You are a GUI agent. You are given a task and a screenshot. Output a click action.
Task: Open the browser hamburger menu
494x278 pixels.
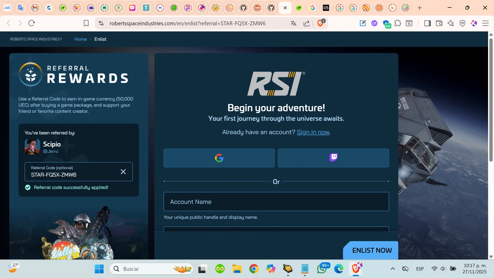(x=485, y=23)
